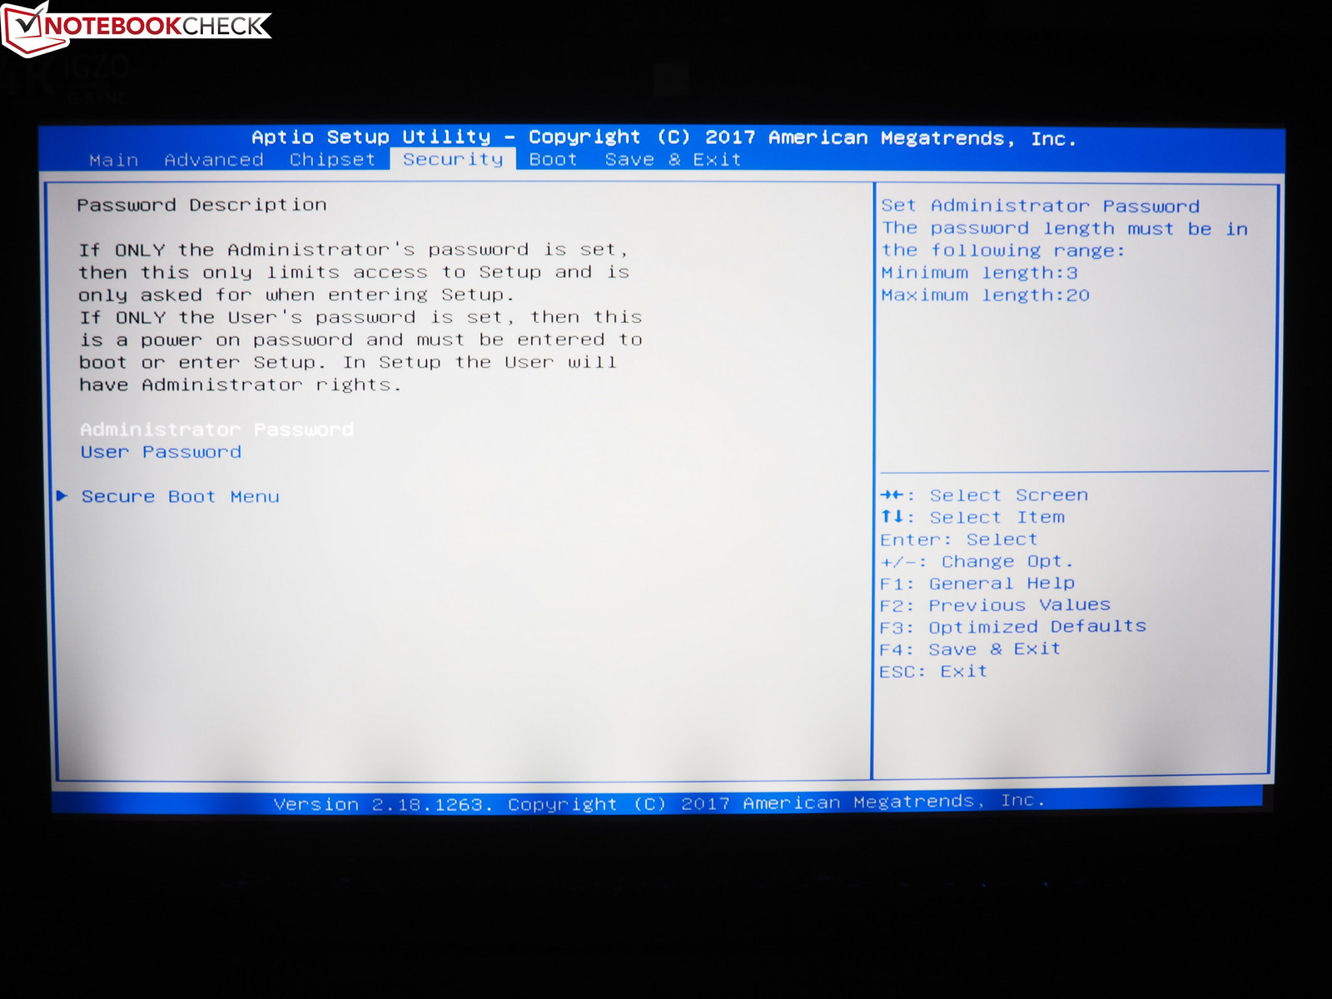Select the Security tab
Screen dimensions: 1332x999
pos(453,159)
